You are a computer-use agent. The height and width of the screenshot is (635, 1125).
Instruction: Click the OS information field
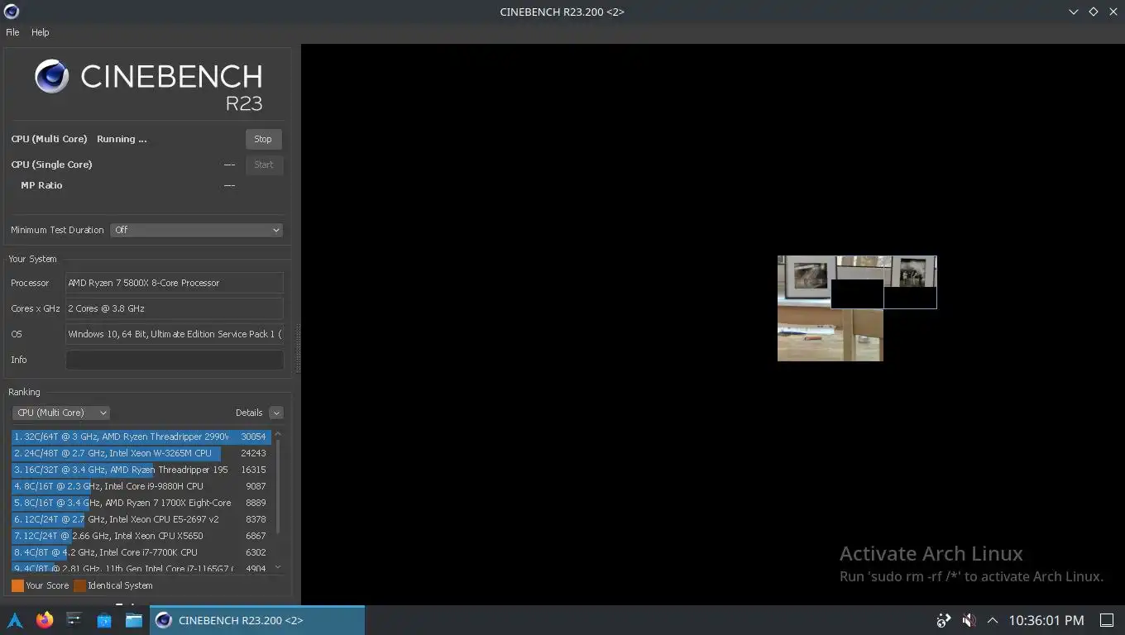tap(175, 334)
